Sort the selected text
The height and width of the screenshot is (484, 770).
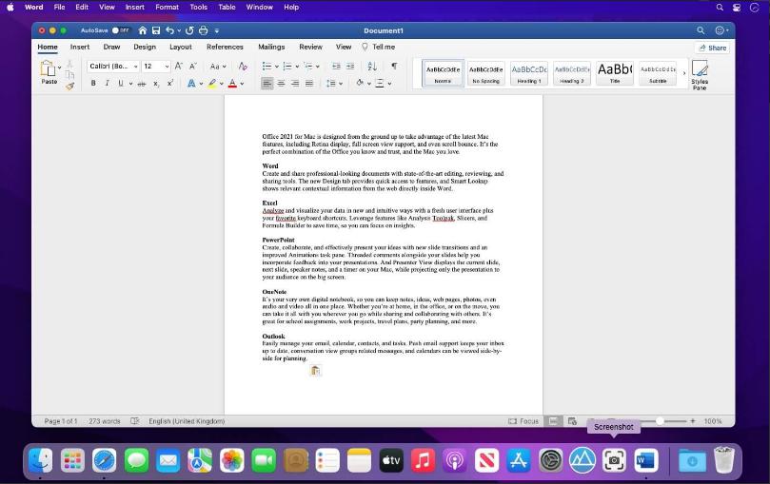372,66
